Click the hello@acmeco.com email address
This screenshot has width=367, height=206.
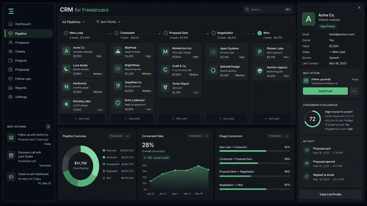(342, 34)
